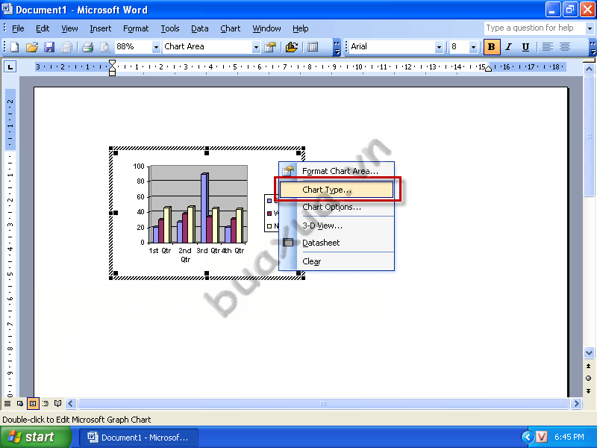Click the vertical scrollbar down arrow
Viewport: 597px width, 448px height.
589,352
